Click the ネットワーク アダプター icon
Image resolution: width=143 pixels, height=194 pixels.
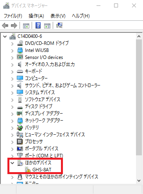pos(20,121)
